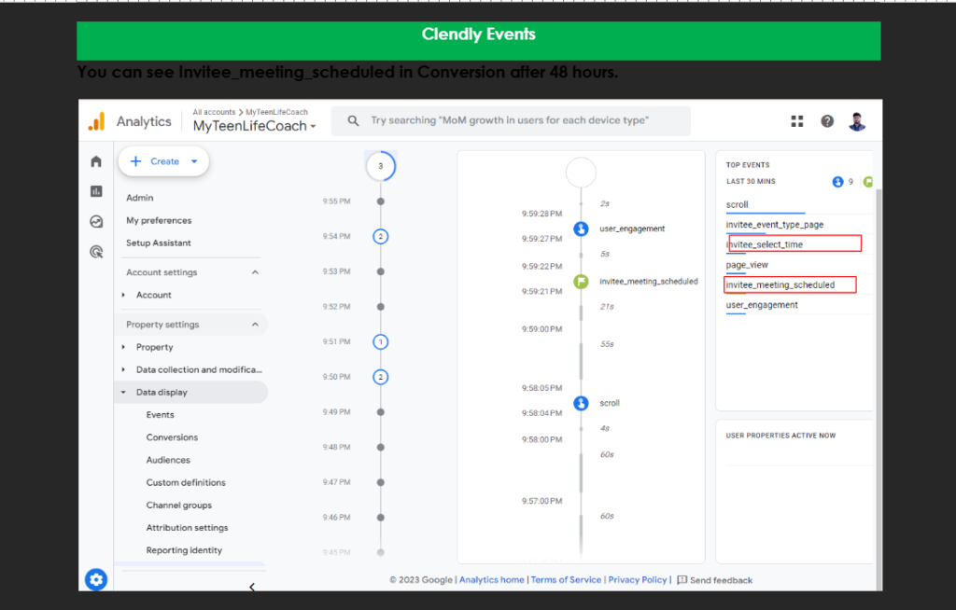This screenshot has height=610, width=956.
Task: Open the Analytics home link
Action: click(491, 580)
